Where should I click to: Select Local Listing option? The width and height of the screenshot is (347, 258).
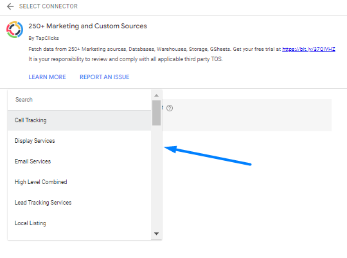(x=79, y=223)
